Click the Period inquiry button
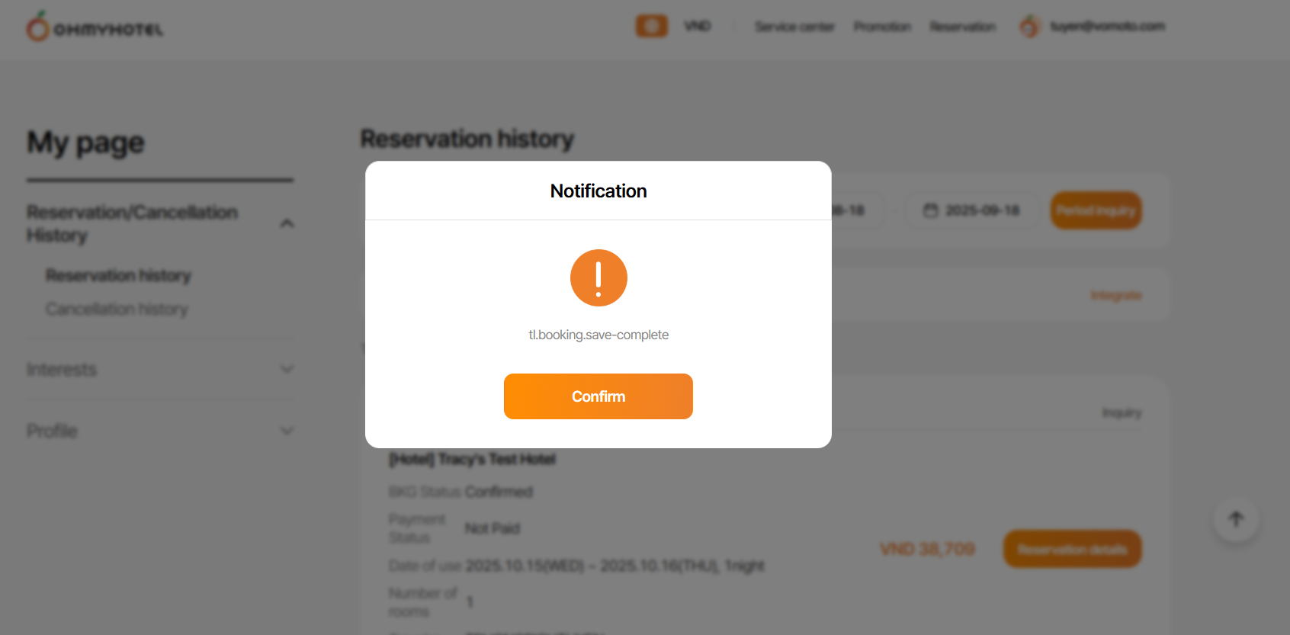 point(1096,210)
